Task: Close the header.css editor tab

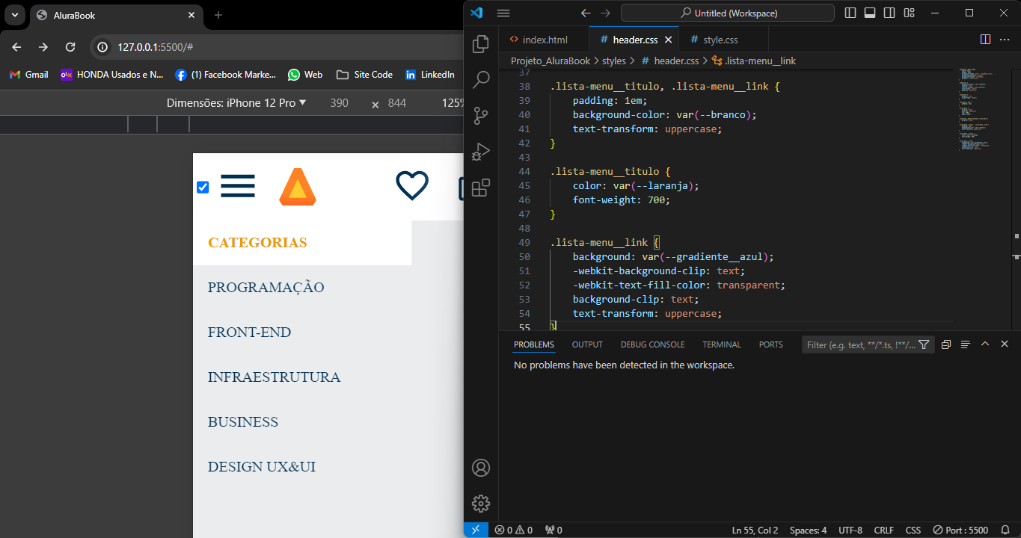Action: (669, 40)
